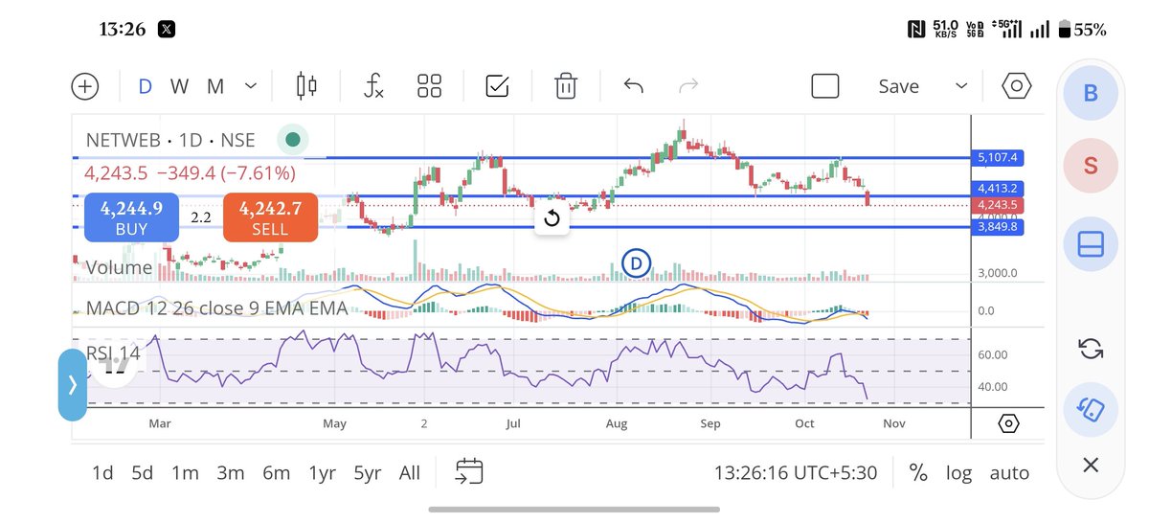
Task: Tap the X app status bar icon
Action: point(167,30)
